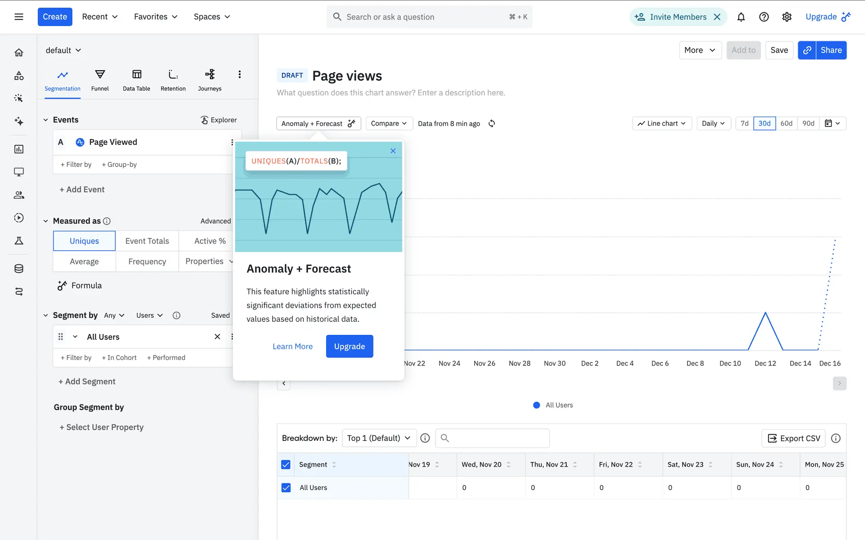Open the help question mark icon
Viewport: 865px width, 540px height.
(764, 17)
